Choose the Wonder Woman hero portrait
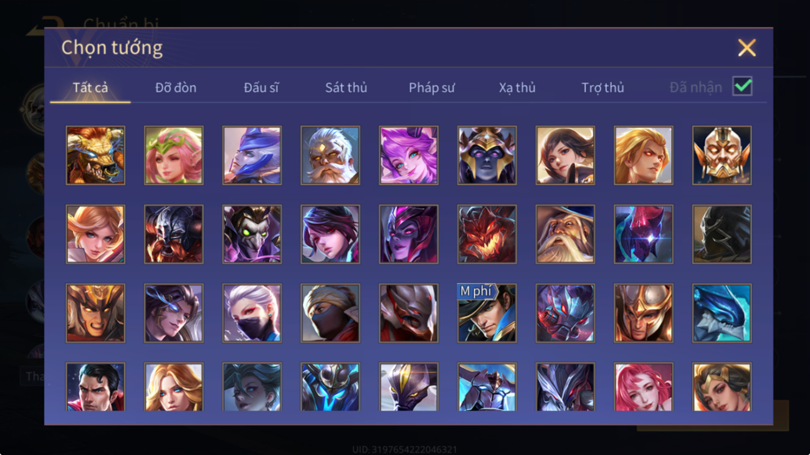Screen dimensions: 810x455 [722, 387]
